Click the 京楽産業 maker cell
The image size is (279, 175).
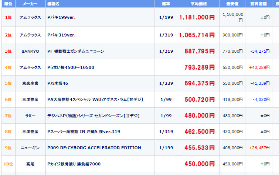30,83
